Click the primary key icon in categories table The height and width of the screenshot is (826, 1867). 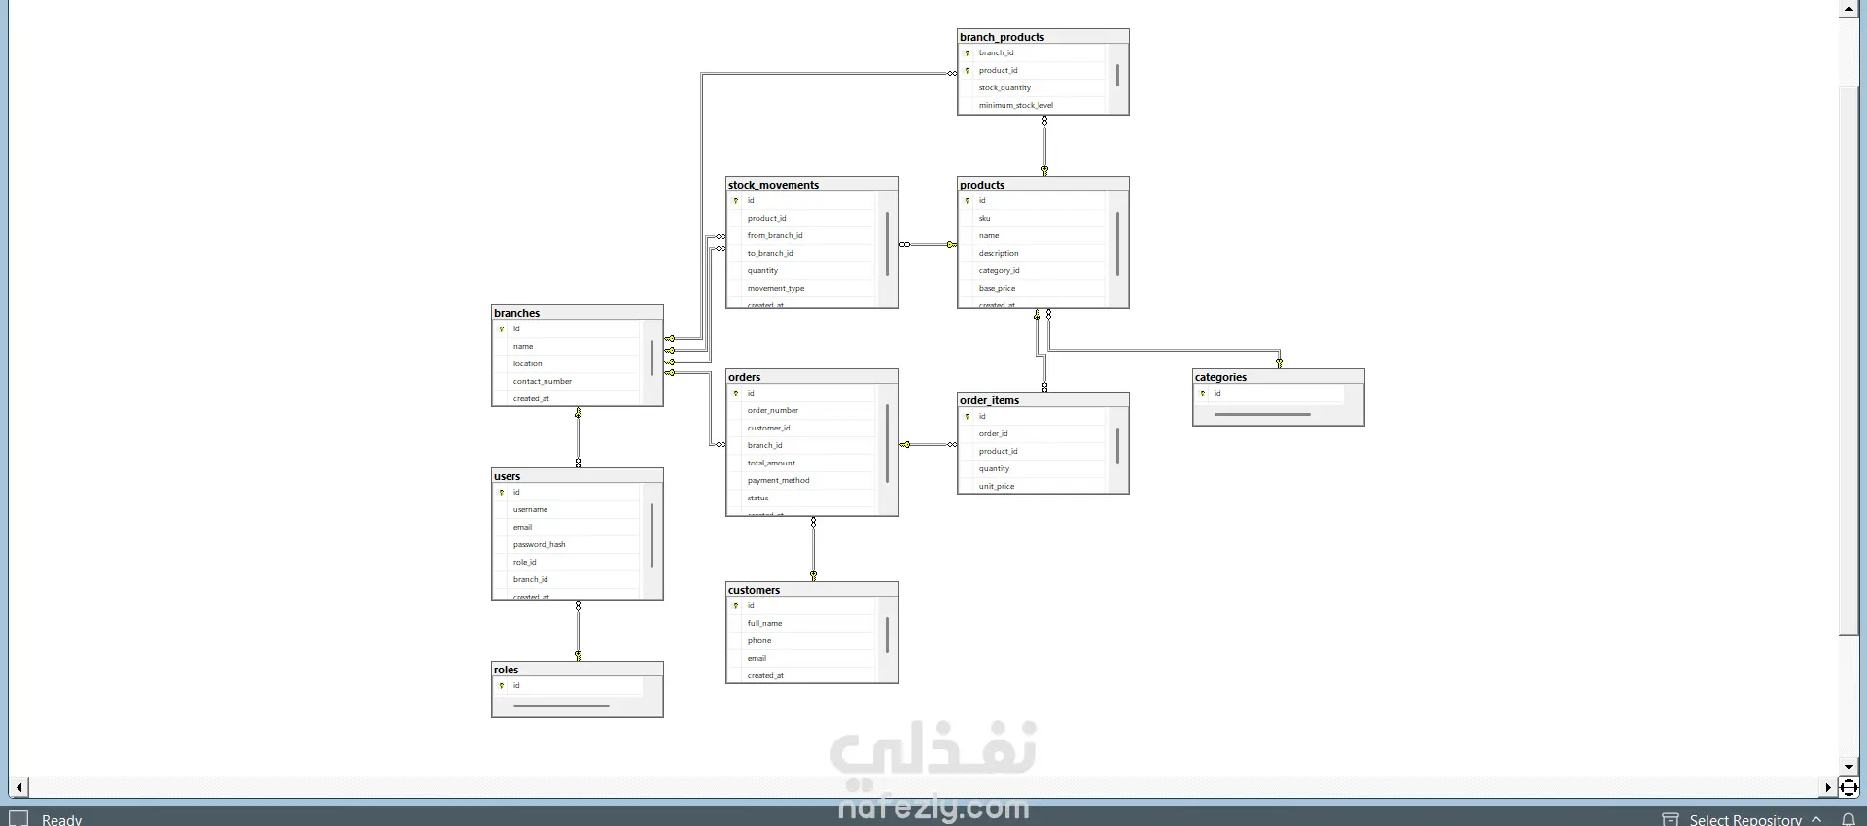click(1203, 394)
